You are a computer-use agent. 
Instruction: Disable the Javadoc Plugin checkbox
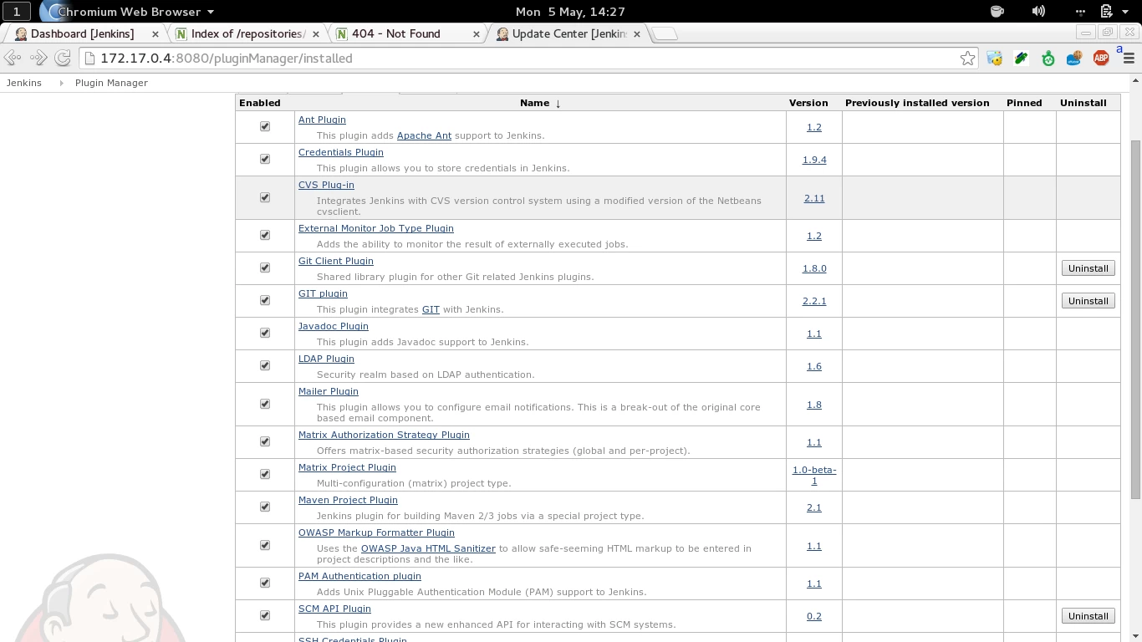coord(265,333)
